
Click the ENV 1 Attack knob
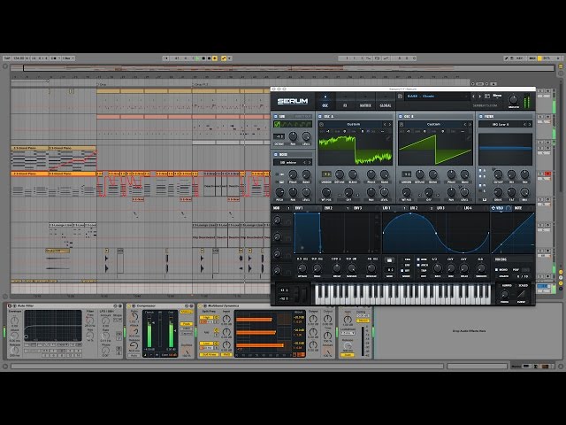click(x=302, y=268)
